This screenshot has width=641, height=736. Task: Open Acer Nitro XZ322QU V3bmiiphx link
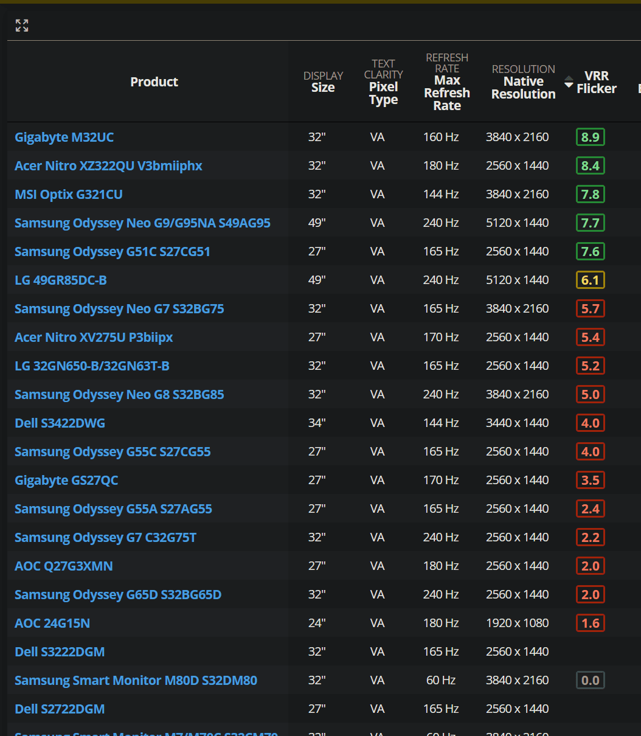point(108,165)
